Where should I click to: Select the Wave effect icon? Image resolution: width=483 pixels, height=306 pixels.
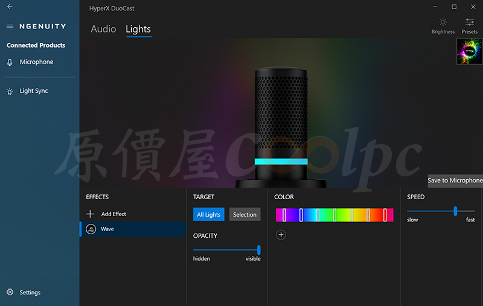click(91, 229)
